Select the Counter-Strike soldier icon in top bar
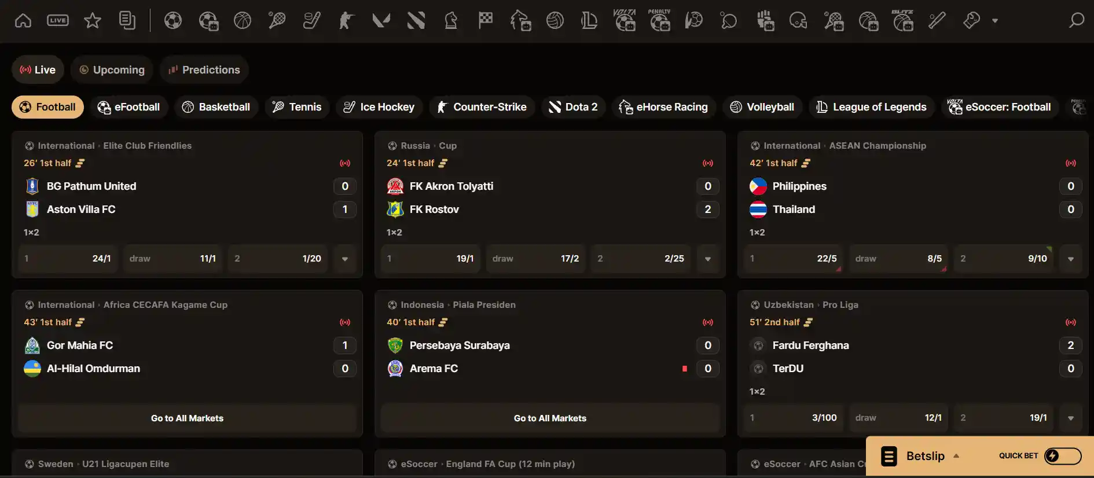The height and width of the screenshot is (478, 1094). [346, 21]
